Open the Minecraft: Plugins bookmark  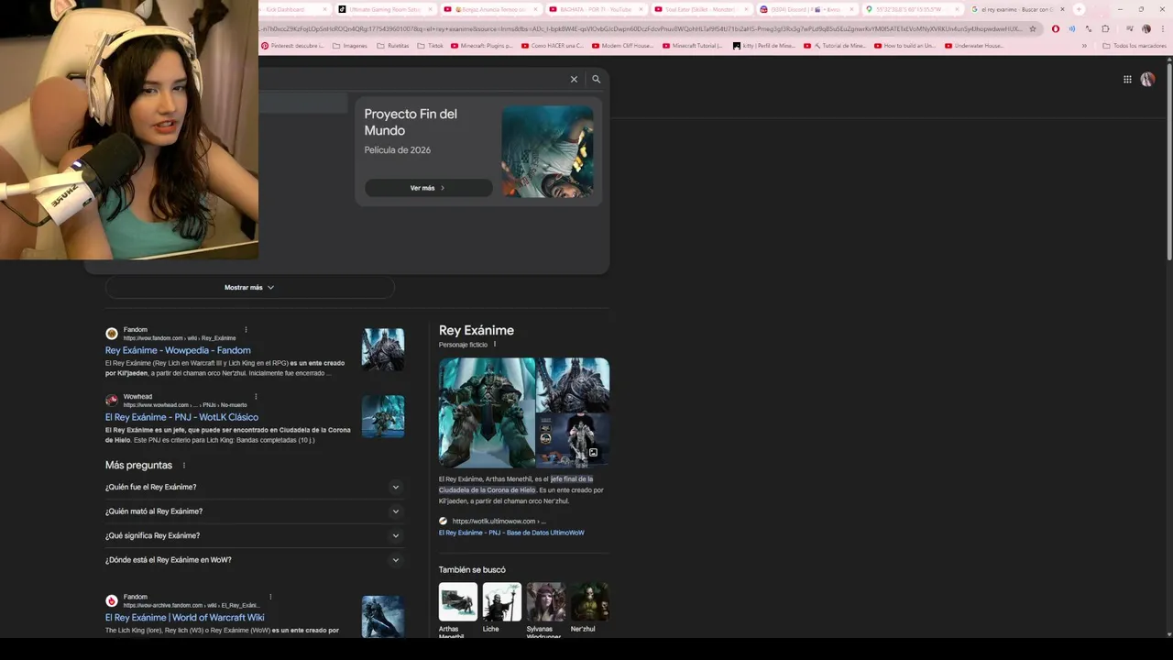[482, 46]
